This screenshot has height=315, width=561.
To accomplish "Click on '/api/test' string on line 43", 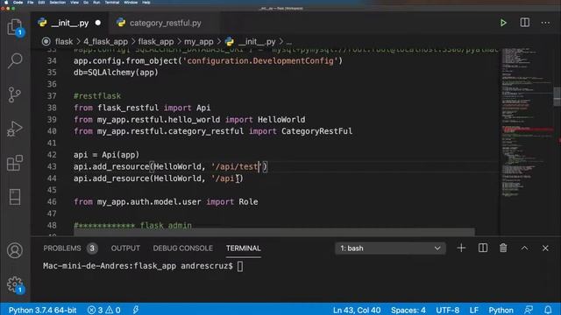I will [x=238, y=166].
